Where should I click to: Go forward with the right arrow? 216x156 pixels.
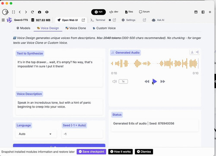pos(26,12)
